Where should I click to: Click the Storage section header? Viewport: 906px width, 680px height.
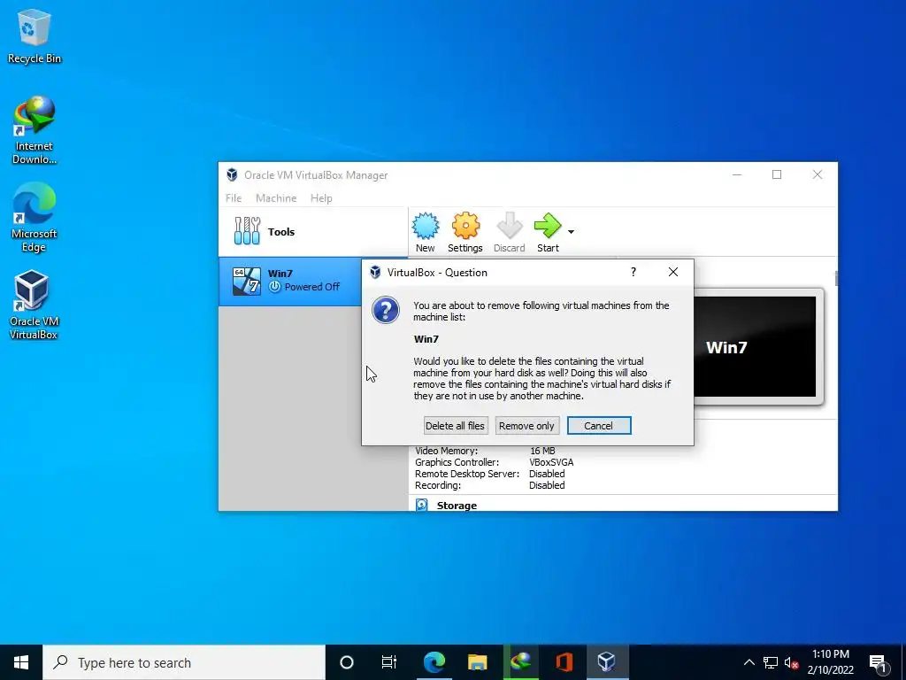[x=457, y=506]
